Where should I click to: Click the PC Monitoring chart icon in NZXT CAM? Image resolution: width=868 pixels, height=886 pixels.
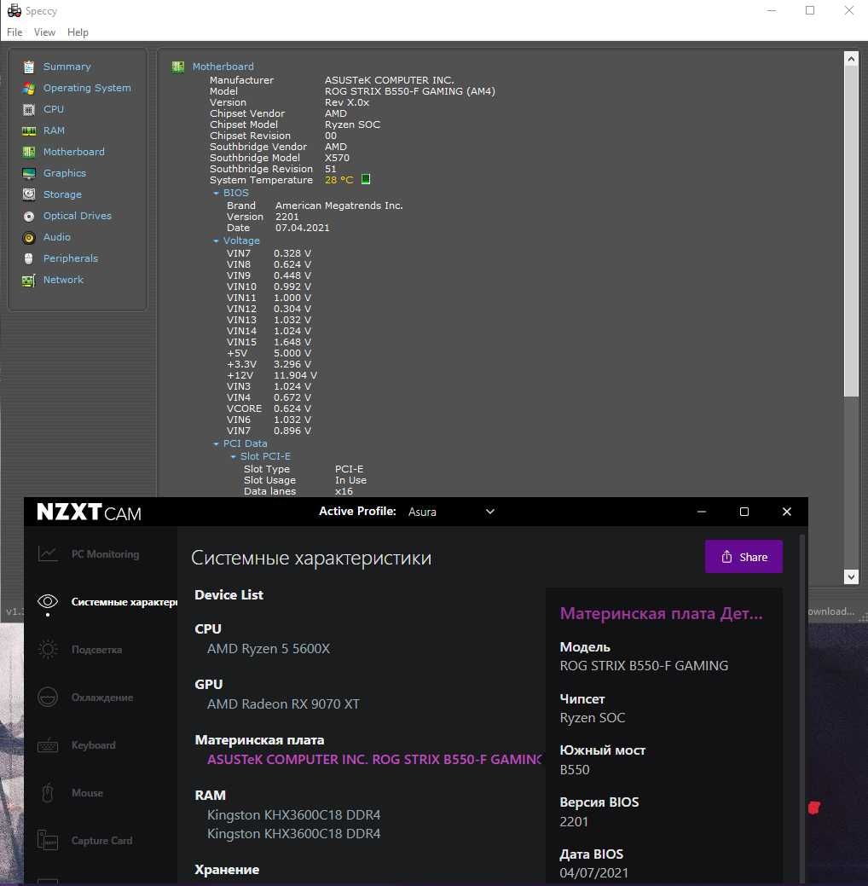click(x=48, y=553)
